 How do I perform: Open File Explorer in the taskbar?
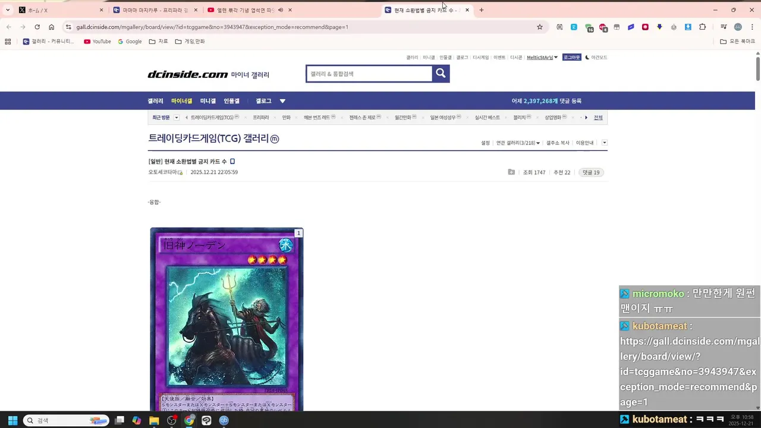pyautogui.click(x=154, y=420)
